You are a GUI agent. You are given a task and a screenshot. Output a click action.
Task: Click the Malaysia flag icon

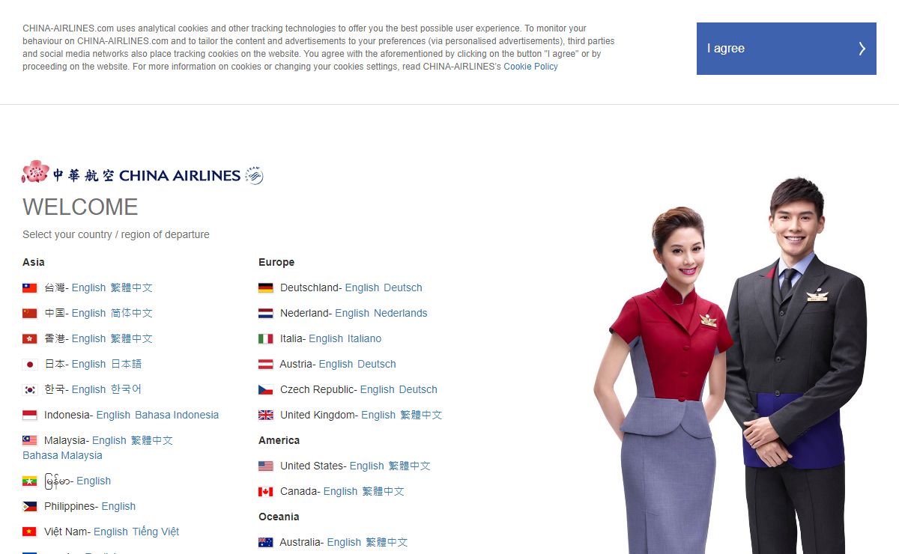point(30,440)
